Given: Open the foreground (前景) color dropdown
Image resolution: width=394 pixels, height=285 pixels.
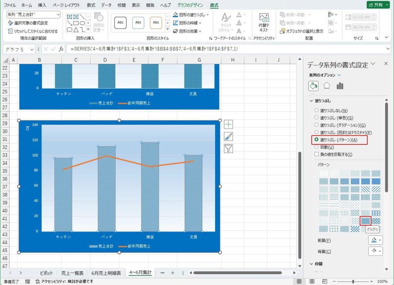Looking at the screenshot, I should (376, 240).
